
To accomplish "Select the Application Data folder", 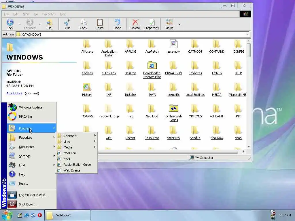I will click(109, 48).
